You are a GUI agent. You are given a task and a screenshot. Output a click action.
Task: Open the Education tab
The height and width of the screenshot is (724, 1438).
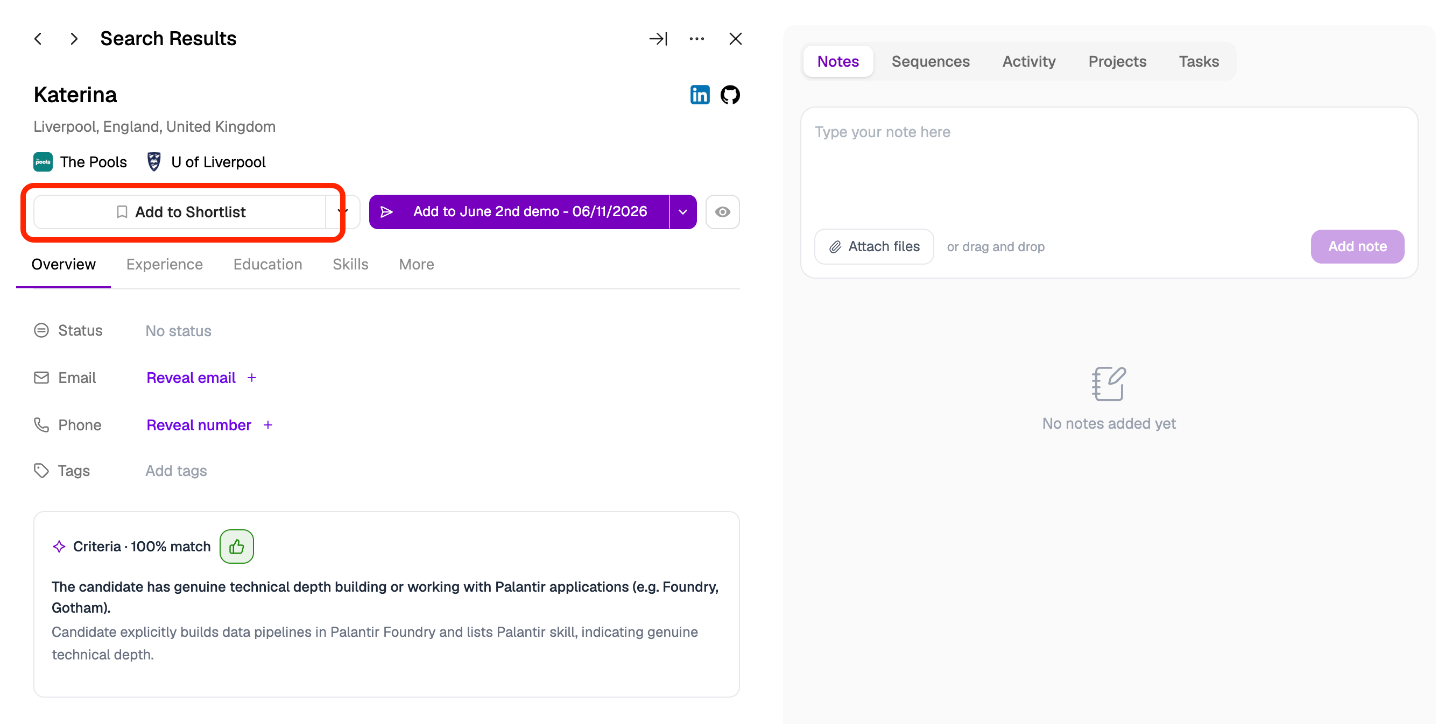tap(267, 265)
